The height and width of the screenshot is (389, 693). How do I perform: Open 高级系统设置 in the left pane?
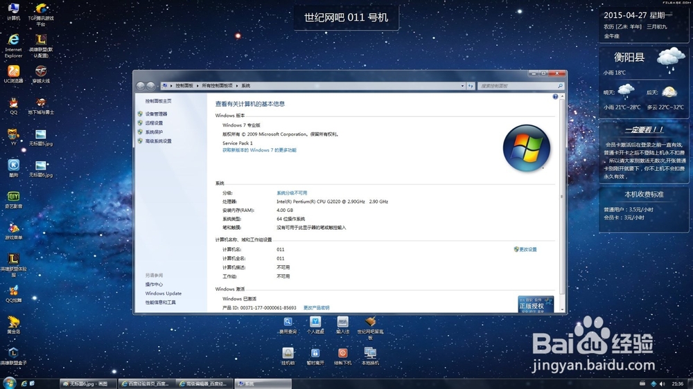point(158,141)
